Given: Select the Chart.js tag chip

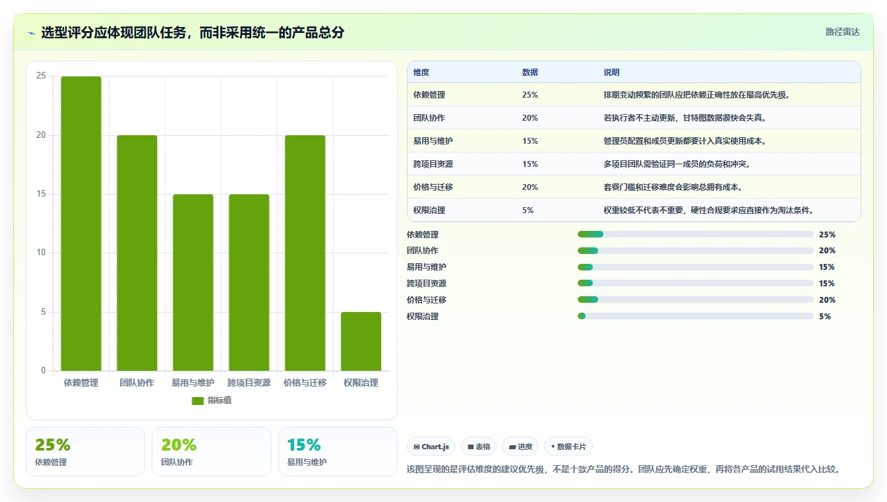Looking at the screenshot, I should (x=431, y=447).
